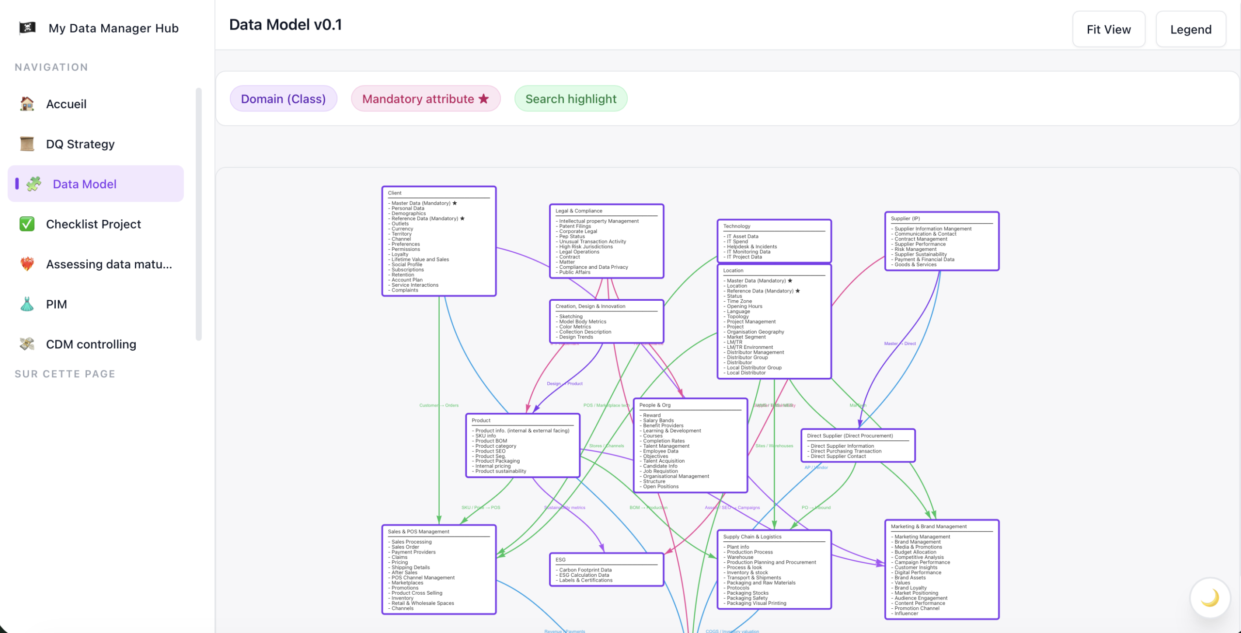Open the PIM navigation page

(x=56, y=304)
